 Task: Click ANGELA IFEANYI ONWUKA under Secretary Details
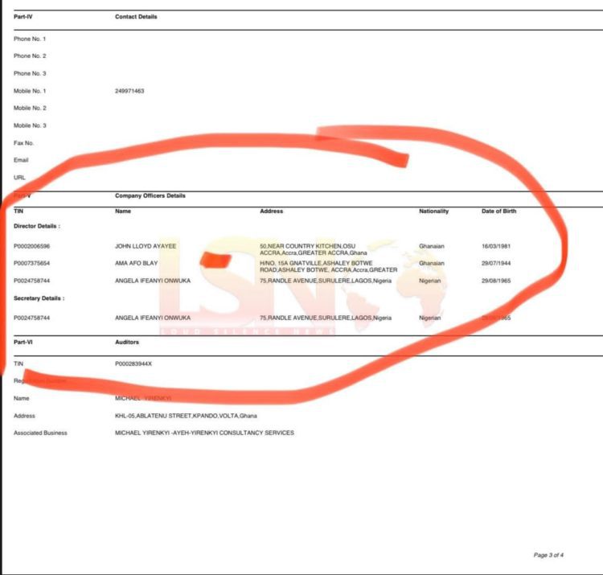[153, 318]
